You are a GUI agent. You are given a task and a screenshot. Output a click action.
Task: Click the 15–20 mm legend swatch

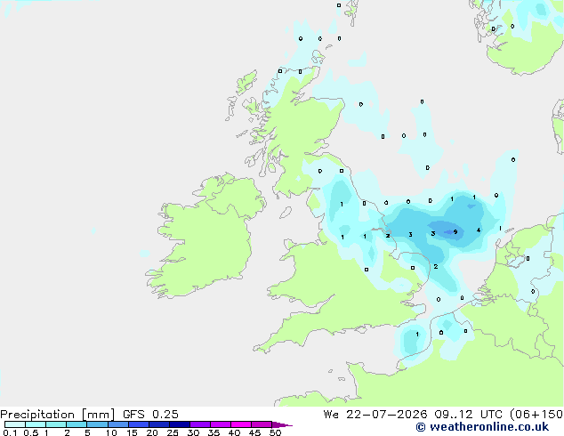pos(139,424)
